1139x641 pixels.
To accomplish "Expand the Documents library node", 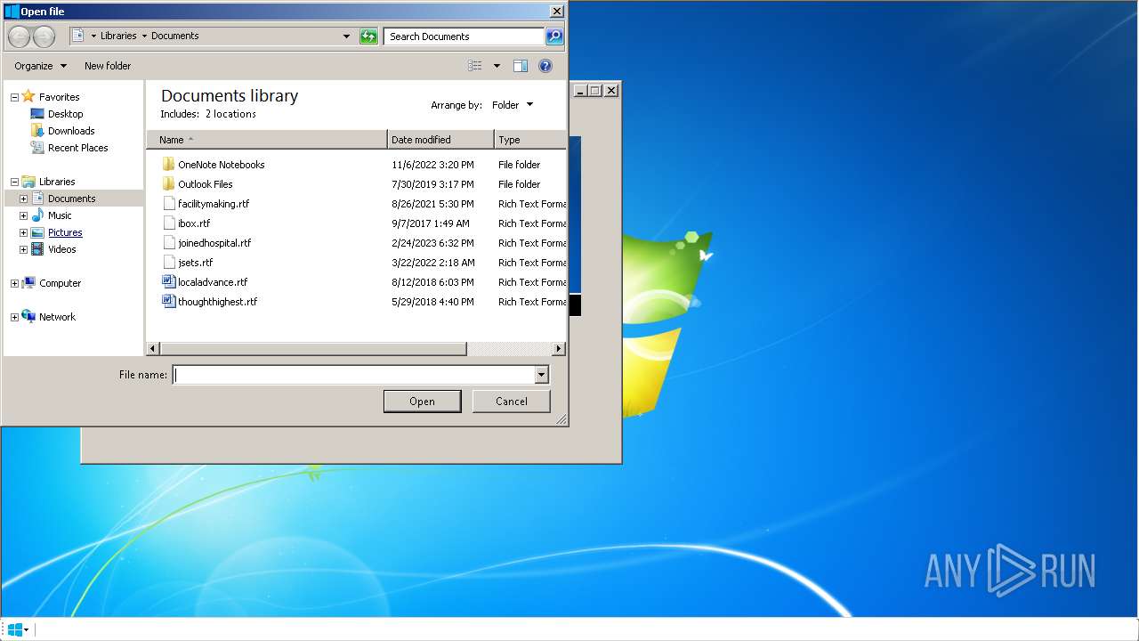I will tap(23, 199).
